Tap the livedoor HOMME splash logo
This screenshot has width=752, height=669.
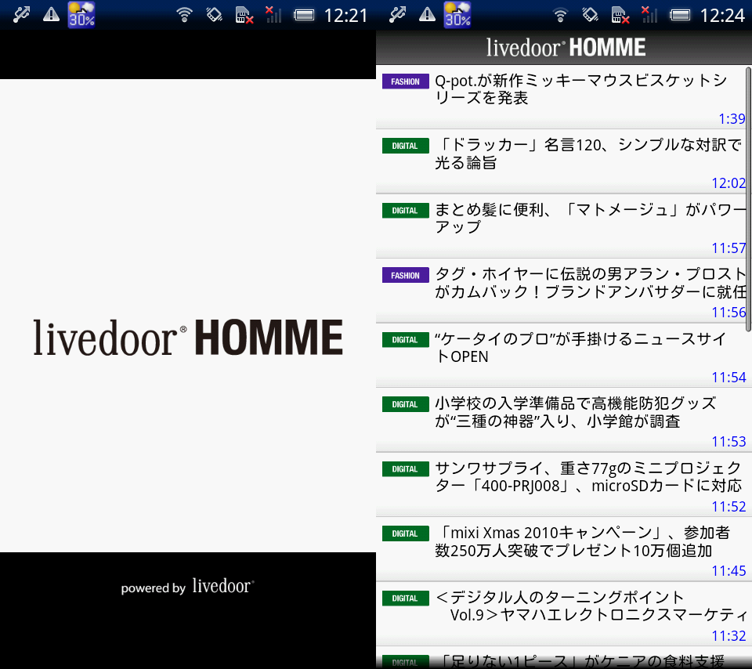click(x=188, y=337)
